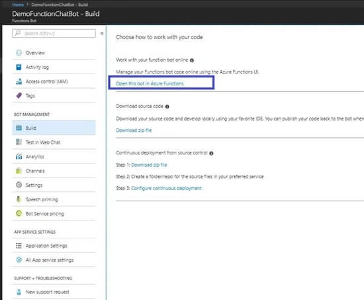Click the Speech priming microphone icon
Image resolution: width=364 pixels, height=300 pixels.
pyautogui.click(x=19, y=199)
